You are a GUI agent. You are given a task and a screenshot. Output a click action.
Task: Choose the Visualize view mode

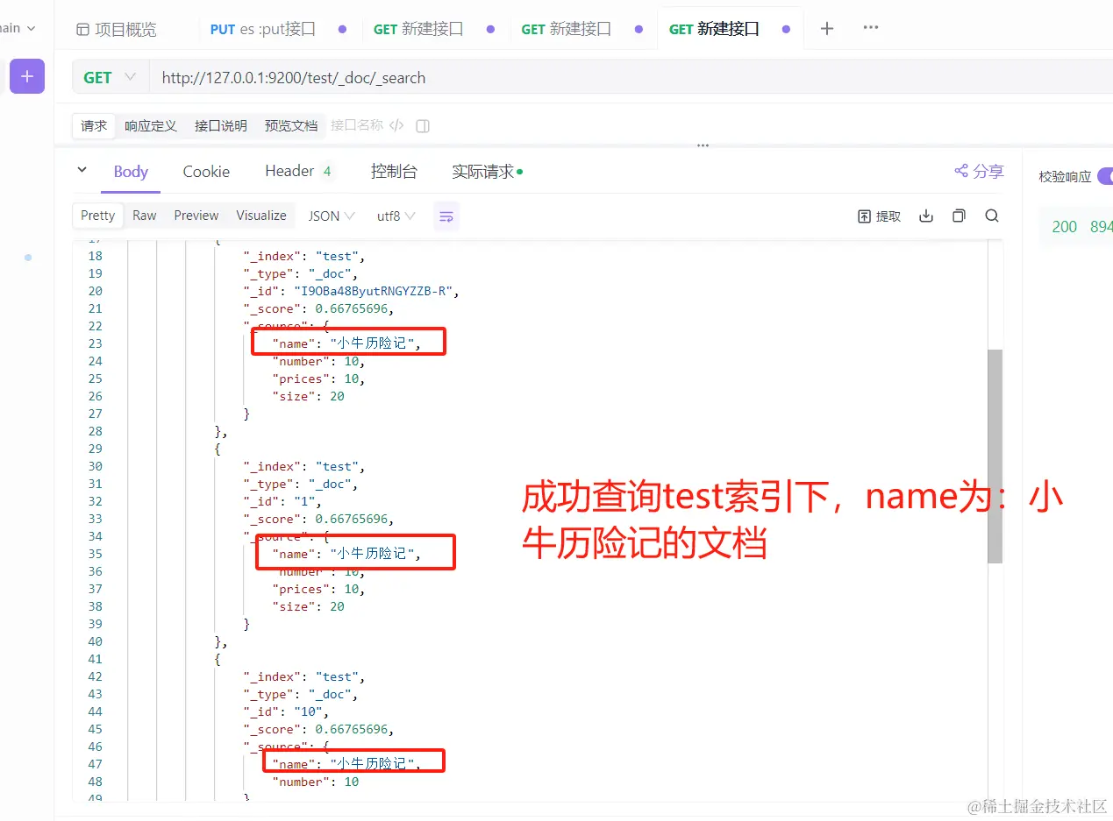[x=261, y=216]
